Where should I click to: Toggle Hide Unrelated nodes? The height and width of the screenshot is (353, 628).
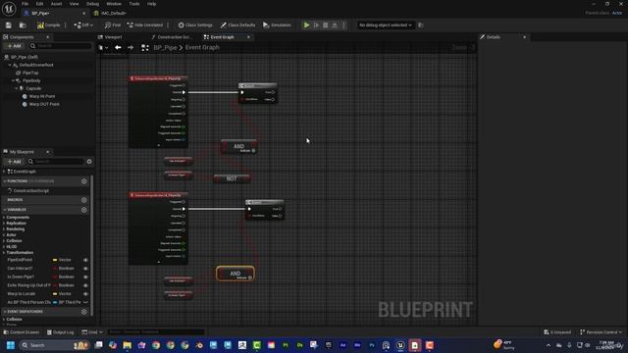[145, 25]
